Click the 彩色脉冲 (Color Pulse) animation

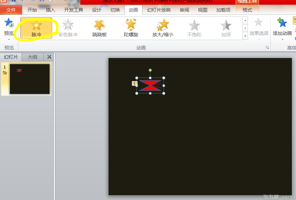point(68,28)
